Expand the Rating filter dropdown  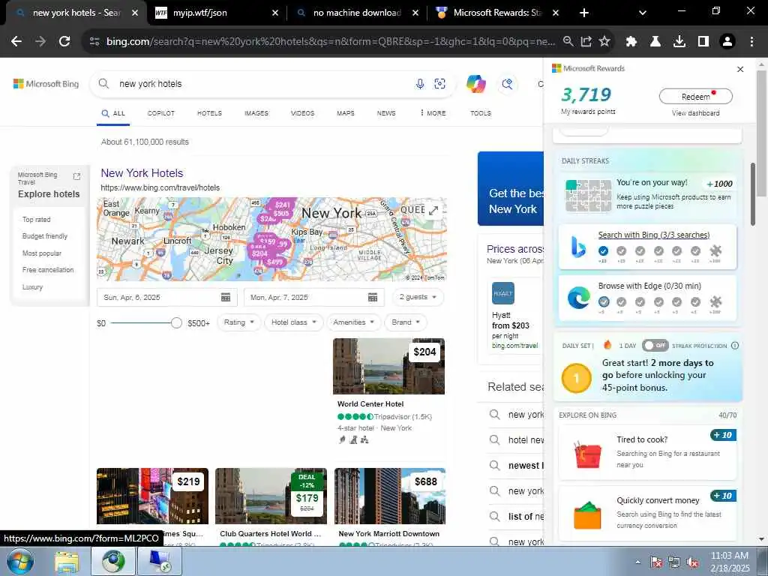coord(239,322)
